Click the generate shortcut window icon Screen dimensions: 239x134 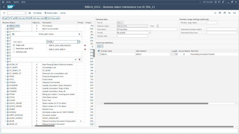coord(224,13)
